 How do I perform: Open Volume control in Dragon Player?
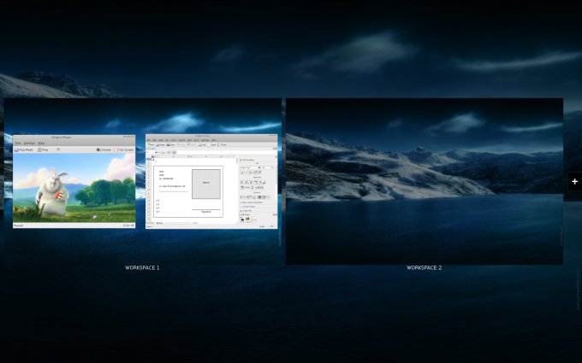pyautogui.click(x=104, y=149)
